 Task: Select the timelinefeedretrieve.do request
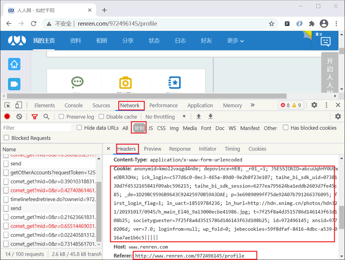point(53,199)
